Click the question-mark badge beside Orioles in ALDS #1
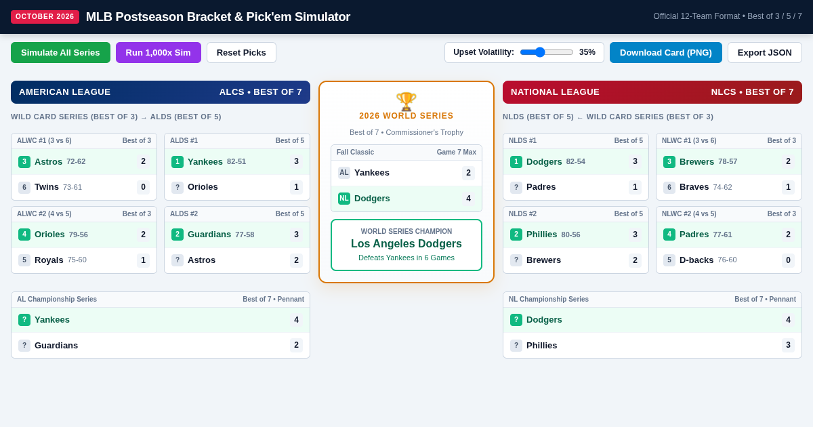This screenshot has height=427, width=813. [178, 187]
